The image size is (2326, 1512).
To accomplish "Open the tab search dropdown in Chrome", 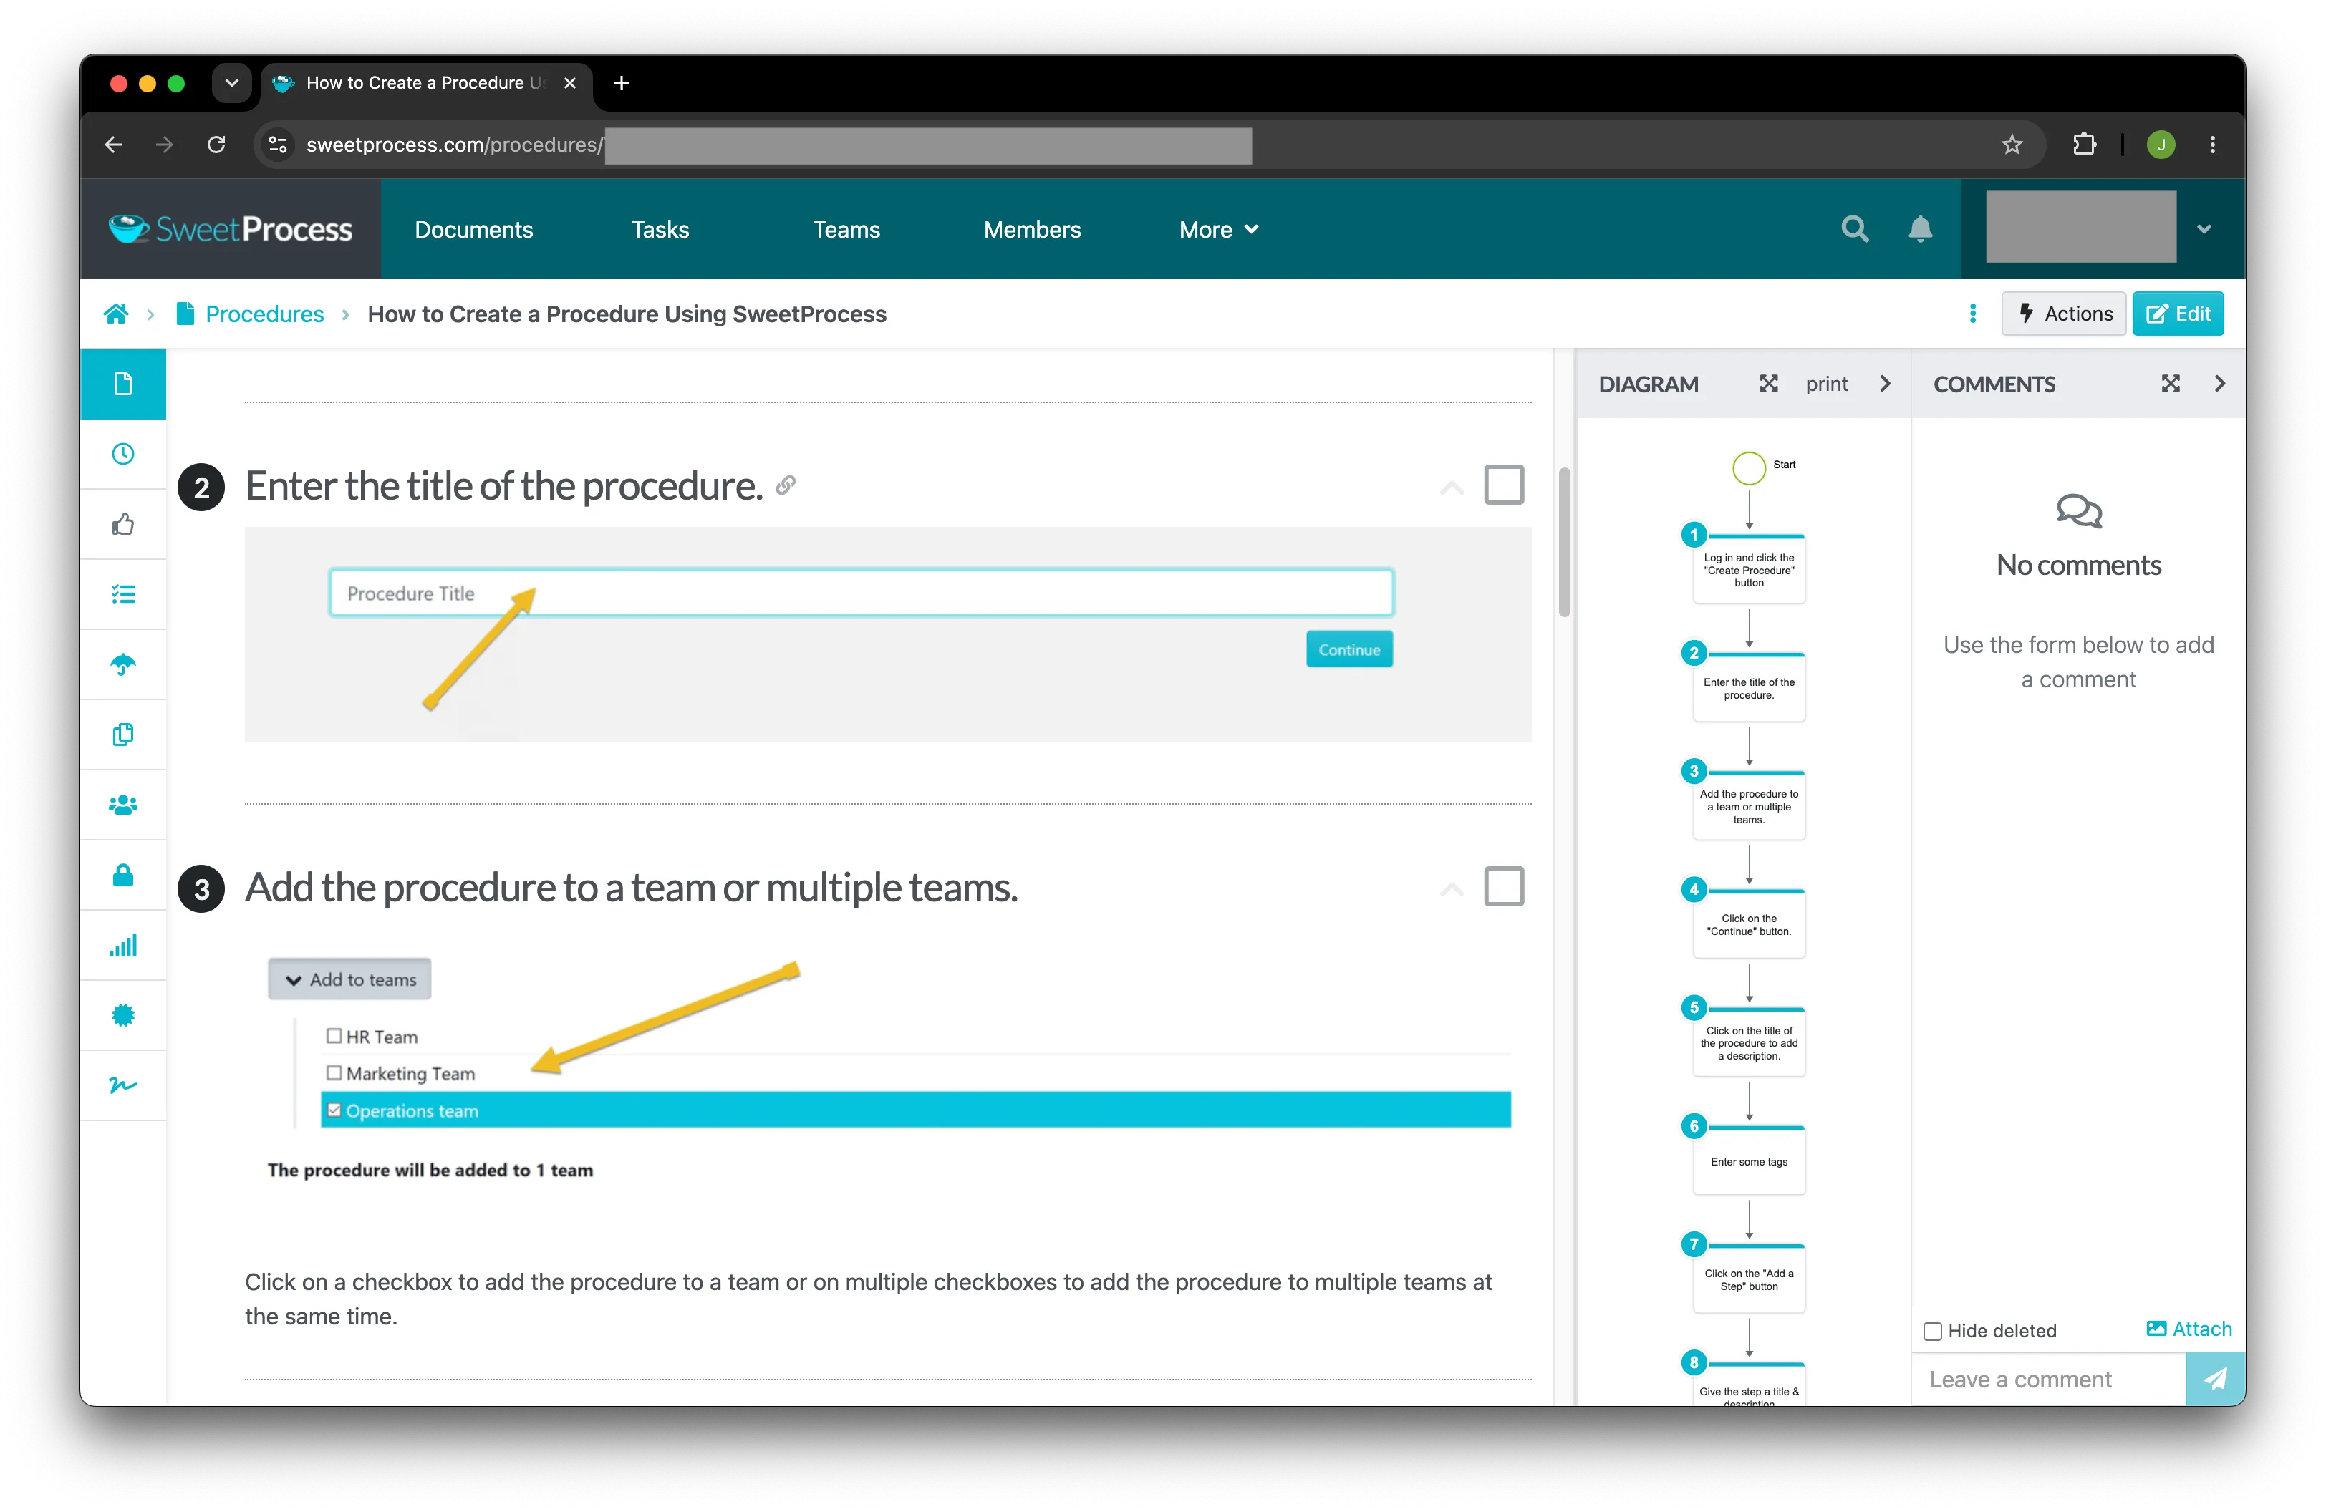I will pos(231,83).
